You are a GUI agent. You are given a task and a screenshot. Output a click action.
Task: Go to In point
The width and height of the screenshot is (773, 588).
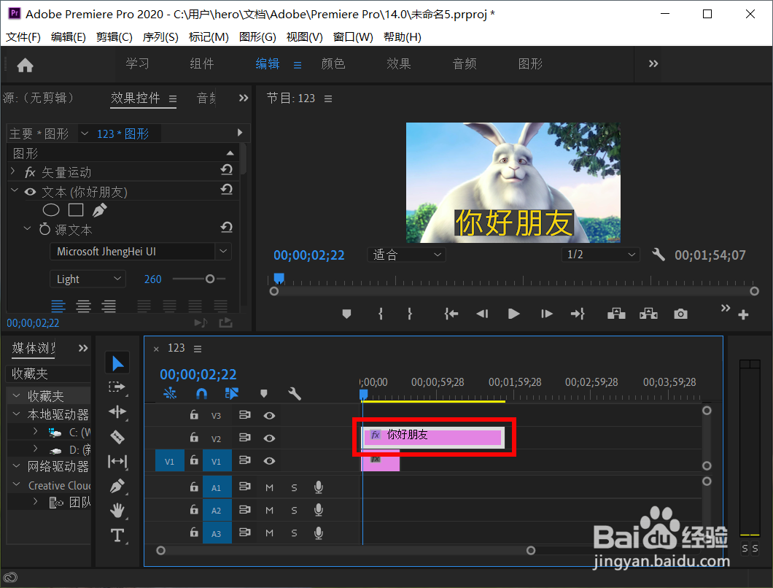451,314
